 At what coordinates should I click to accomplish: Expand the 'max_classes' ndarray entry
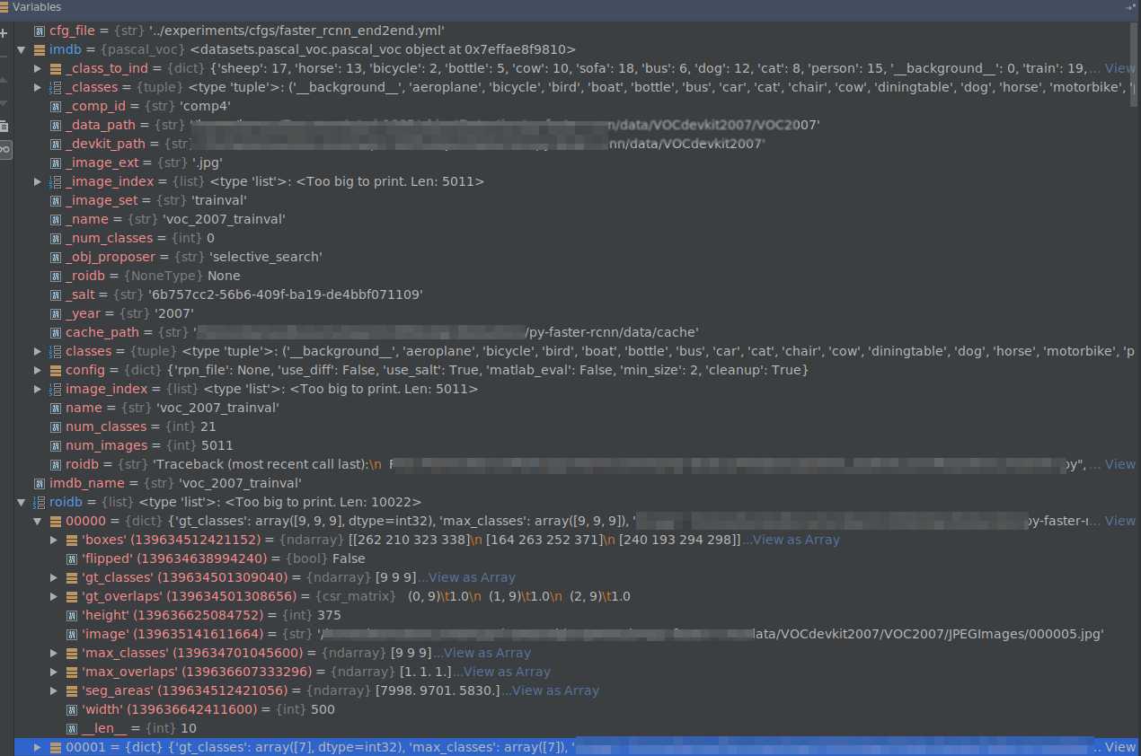point(53,653)
